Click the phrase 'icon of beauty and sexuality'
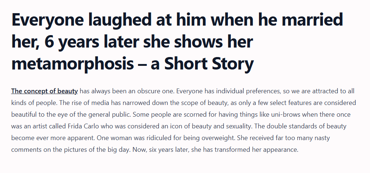Screen dimensions: 370x173 205,126
